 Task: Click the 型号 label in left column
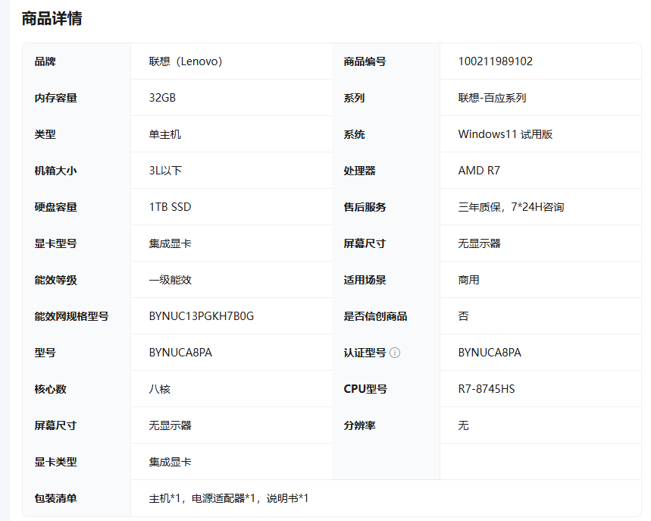45,353
